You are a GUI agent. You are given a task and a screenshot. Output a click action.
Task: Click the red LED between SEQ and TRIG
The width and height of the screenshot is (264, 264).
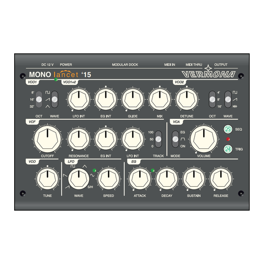coord(228,139)
